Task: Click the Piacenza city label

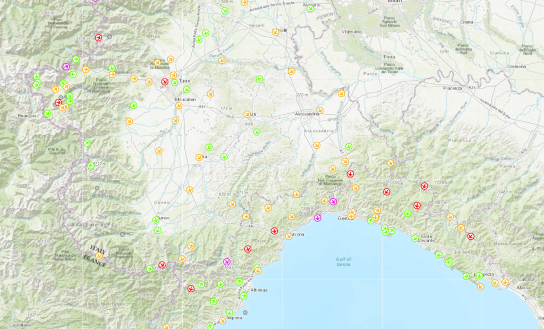Action: pos(452,88)
